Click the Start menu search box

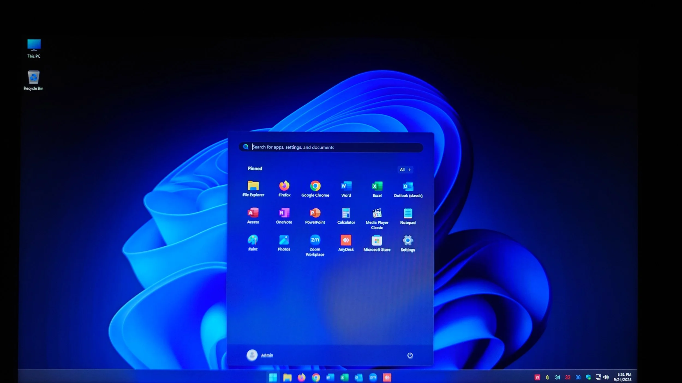click(330, 147)
